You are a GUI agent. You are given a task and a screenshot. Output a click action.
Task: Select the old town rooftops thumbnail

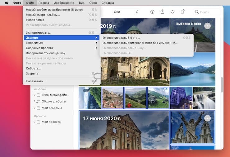(113, 98)
